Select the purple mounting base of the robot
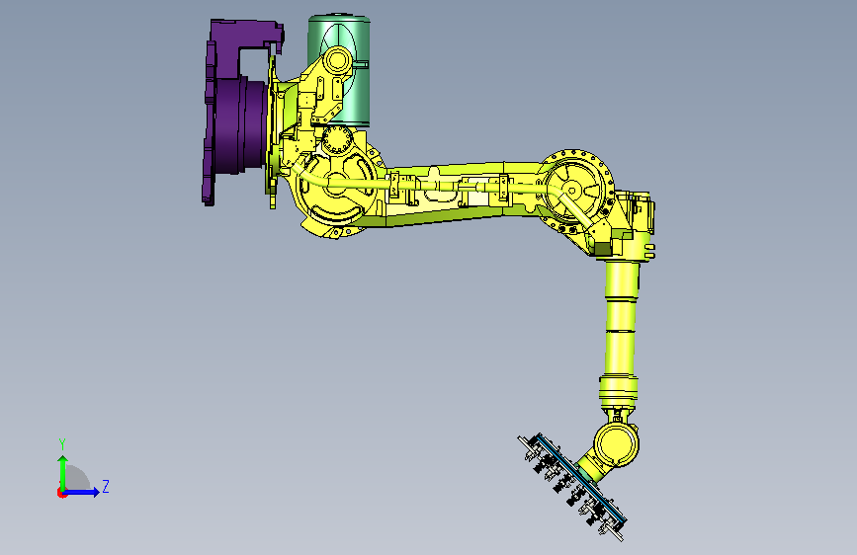857x555 pixels. tap(236, 112)
